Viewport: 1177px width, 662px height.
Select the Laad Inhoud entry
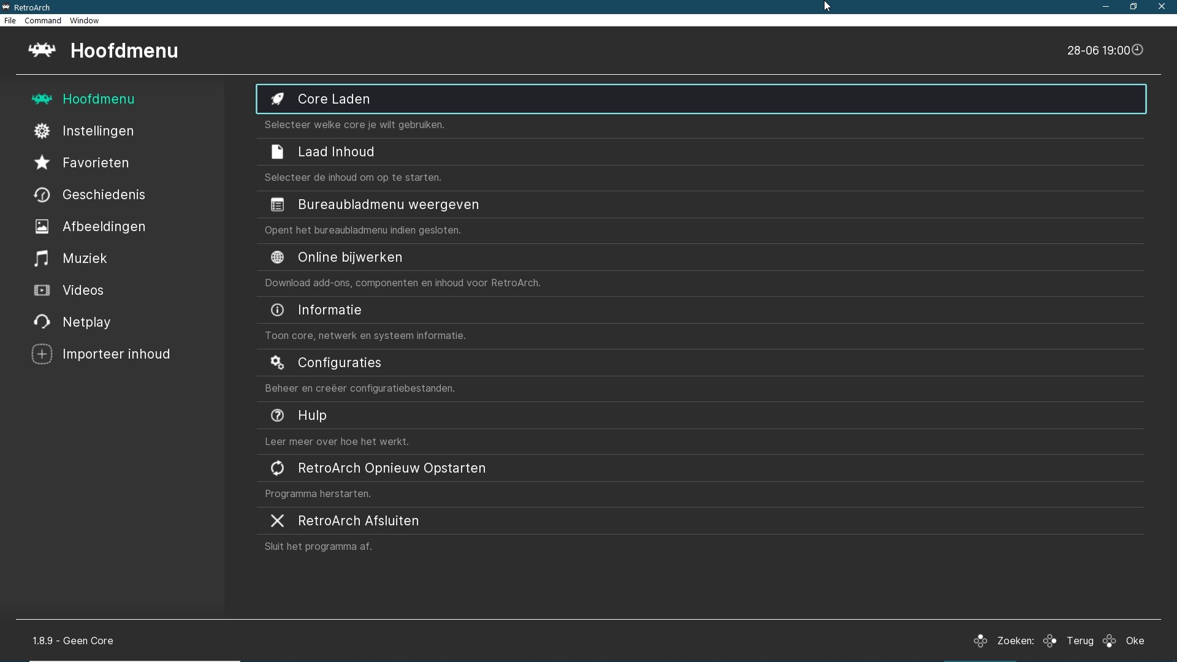click(701, 151)
